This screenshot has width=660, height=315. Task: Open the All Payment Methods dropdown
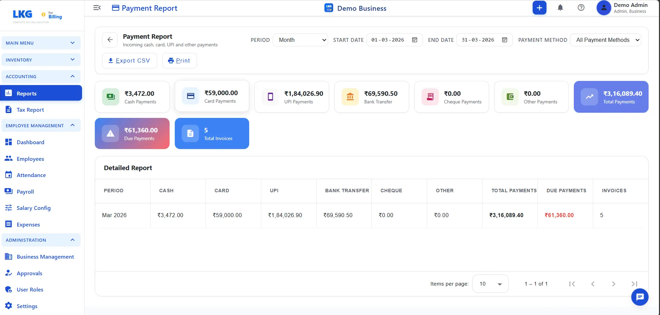[x=606, y=40]
